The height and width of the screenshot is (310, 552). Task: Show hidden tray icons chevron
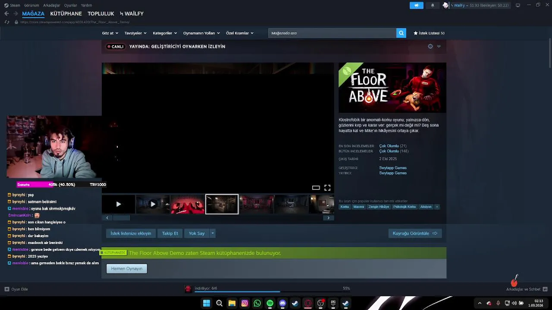click(x=480, y=303)
